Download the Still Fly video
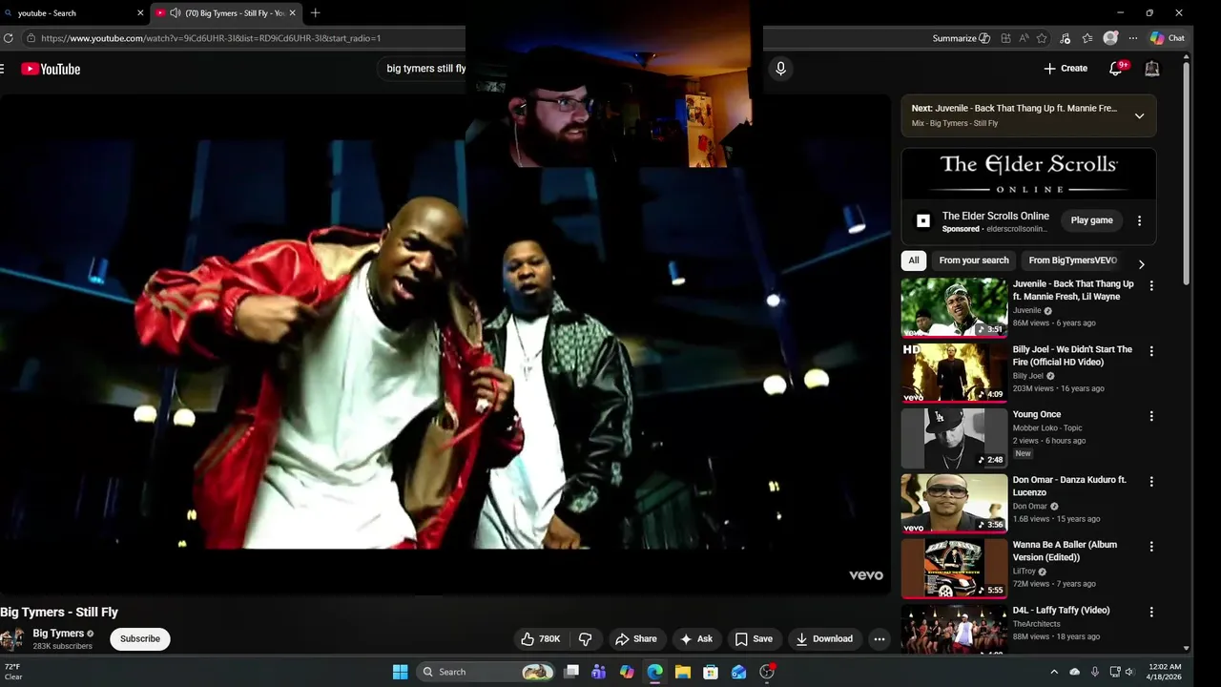This screenshot has width=1221, height=687. tap(825, 639)
